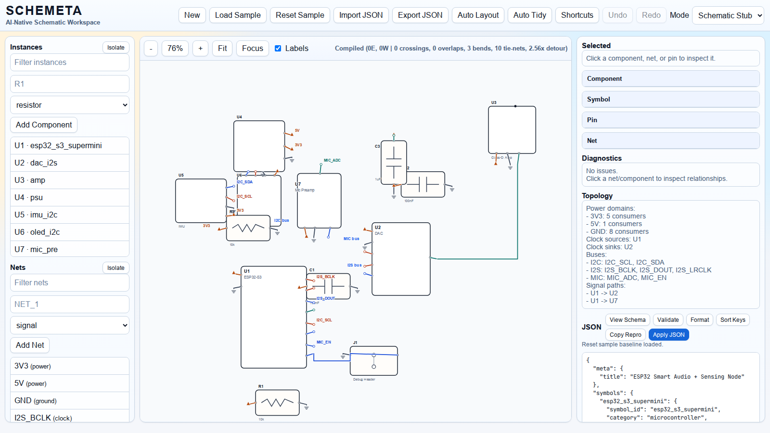Select the C3 capacitor symbol
The height and width of the screenshot is (433, 770).
394,162
